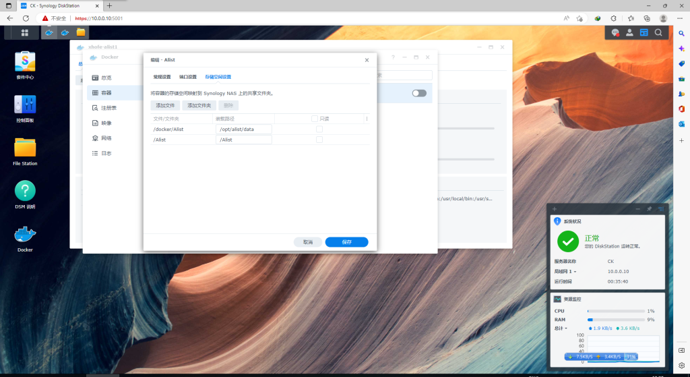
Task: Click the 添加文件 button
Action: click(165, 105)
